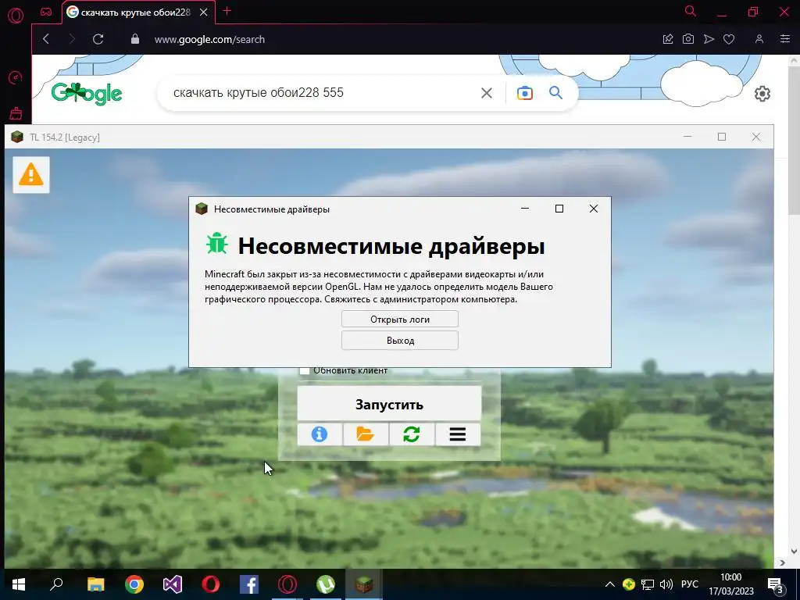Open game folder in launcher
The height and width of the screenshot is (600, 800).
pyautogui.click(x=366, y=434)
